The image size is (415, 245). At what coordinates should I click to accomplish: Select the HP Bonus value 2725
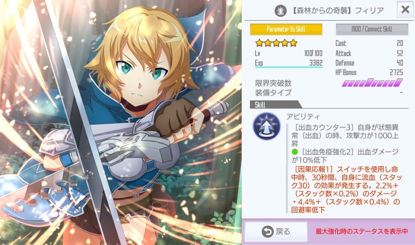tap(396, 72)
